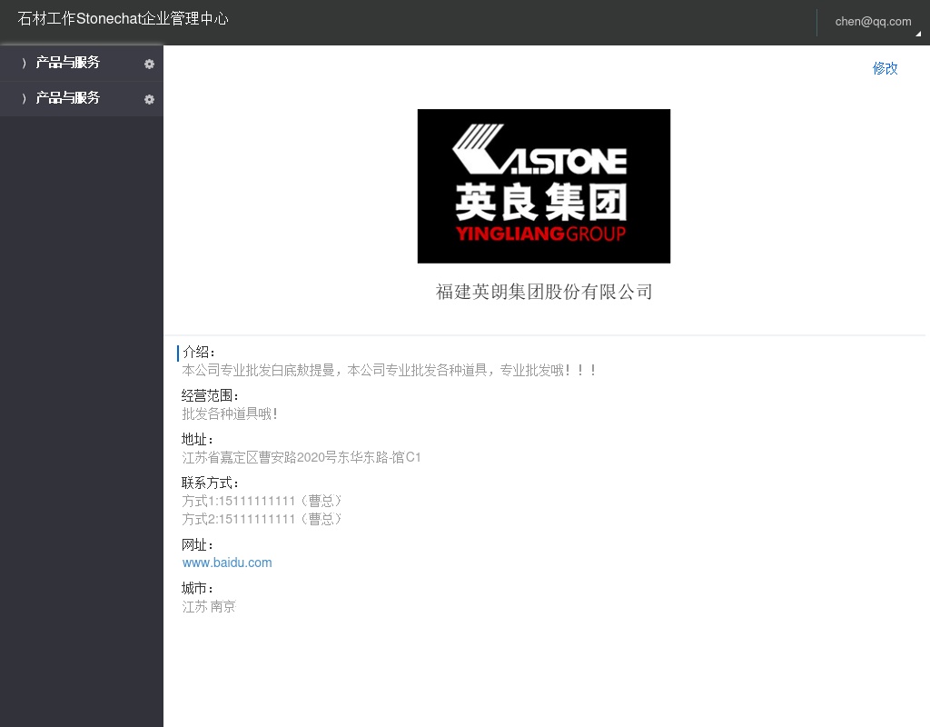Click the 方式2 contact phone number
Image resolution: width=930 pixels, height=727 pixels.
pyautogui.click(x=262, y=519)
